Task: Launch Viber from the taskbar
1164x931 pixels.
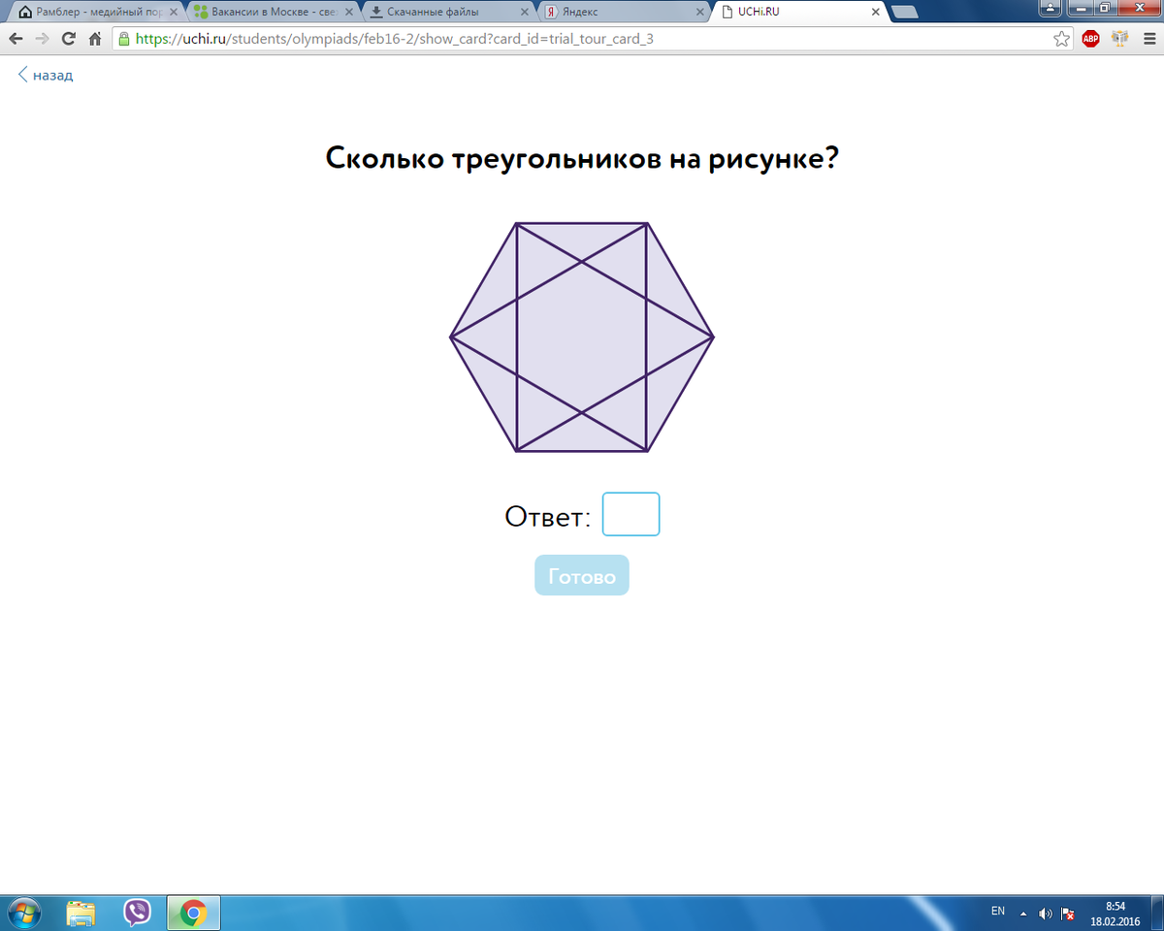Action: 138,913
